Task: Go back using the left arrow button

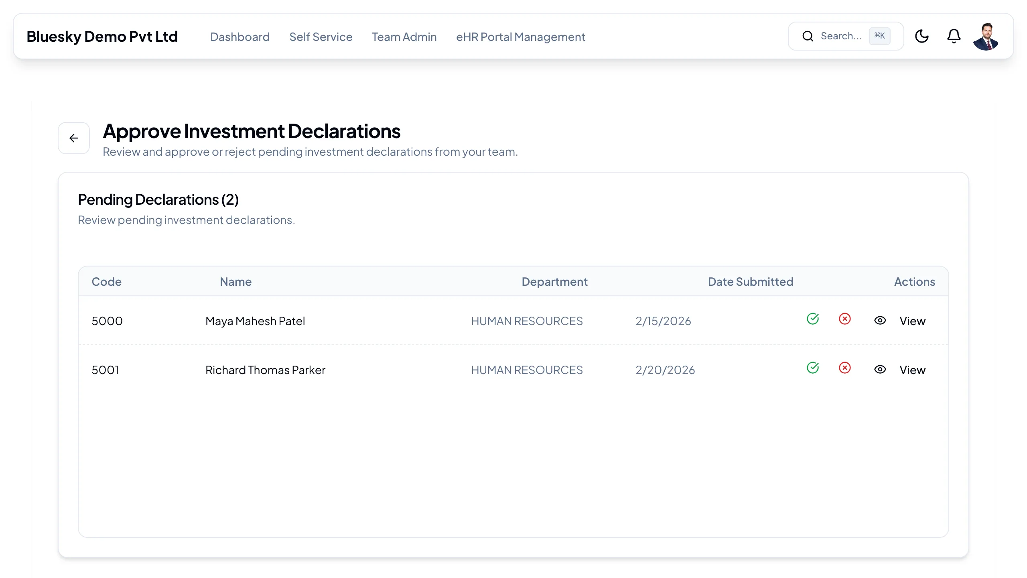Action: pyautogui.click(x=74, y=138)
